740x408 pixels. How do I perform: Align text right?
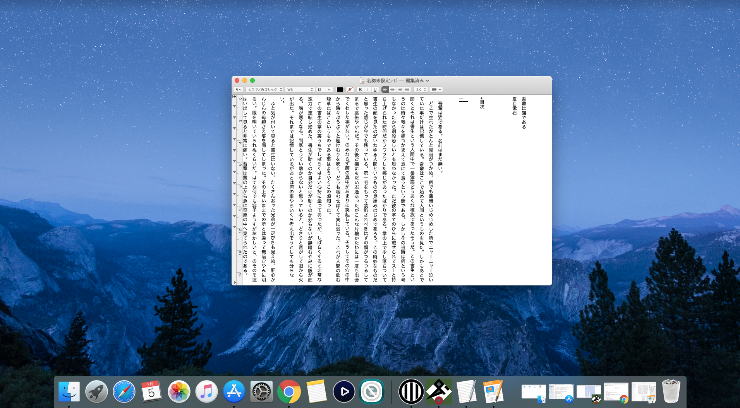[x=400, y=89]
